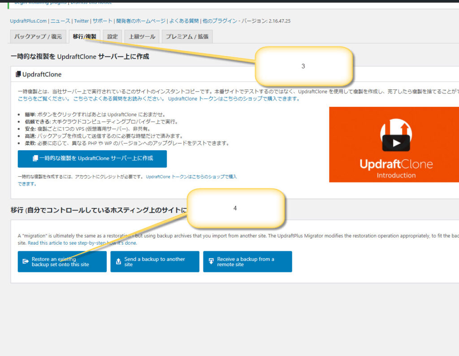Click the 一時的な複製を UpdraftClone サーバー上に作成 heading
This screenshot has height=356, width=459.
(x=80, y=56)
